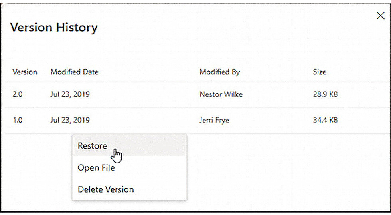Click version 2.0 date Jul 23, 2019
Screen dimensions: 391x215
coord(70,95)
